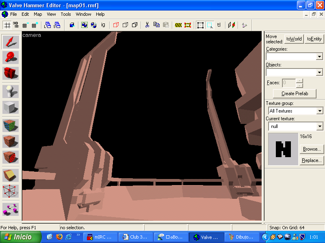
Task: Open the Toggle Texture Application tool
Action: pos(11,126)
